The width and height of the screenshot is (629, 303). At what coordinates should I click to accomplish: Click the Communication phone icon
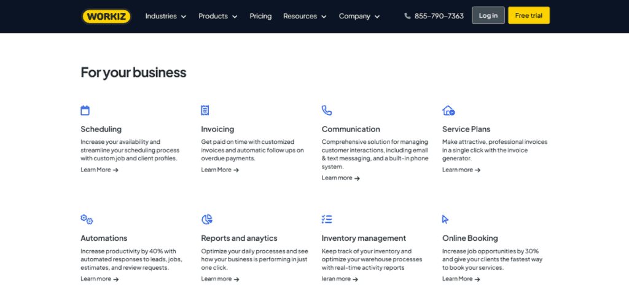pyautogui.click(x=327, y=111)
